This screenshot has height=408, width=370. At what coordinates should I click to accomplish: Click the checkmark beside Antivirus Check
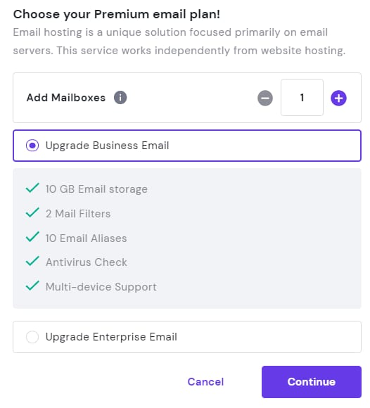tap(32, 261)
